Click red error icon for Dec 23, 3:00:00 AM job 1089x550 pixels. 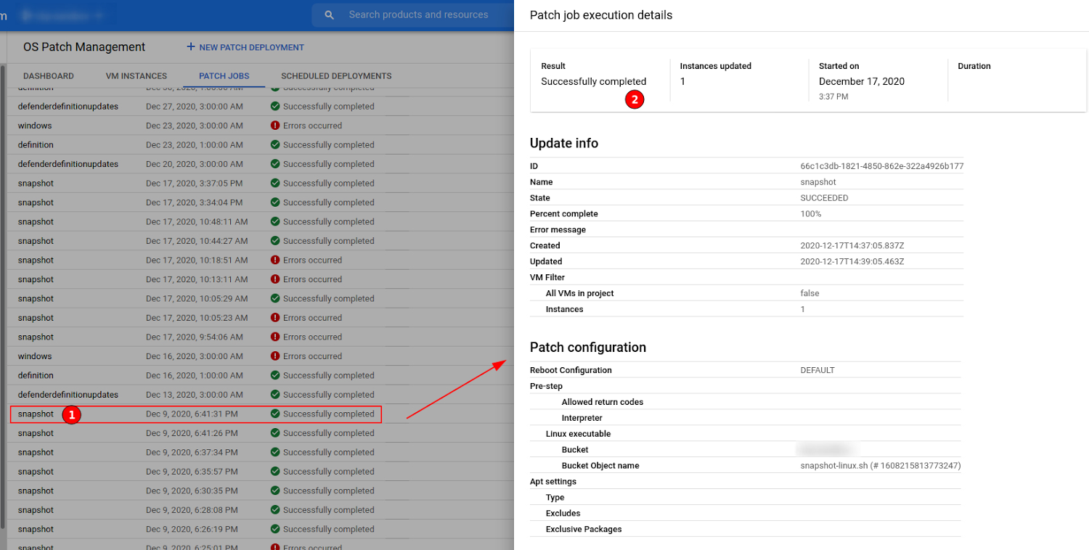(275, 126)
